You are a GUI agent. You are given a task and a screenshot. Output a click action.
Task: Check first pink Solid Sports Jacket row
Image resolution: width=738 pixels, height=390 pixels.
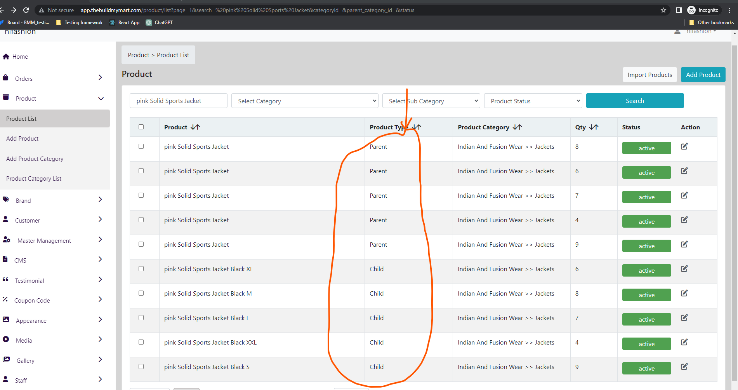[141, 146]
